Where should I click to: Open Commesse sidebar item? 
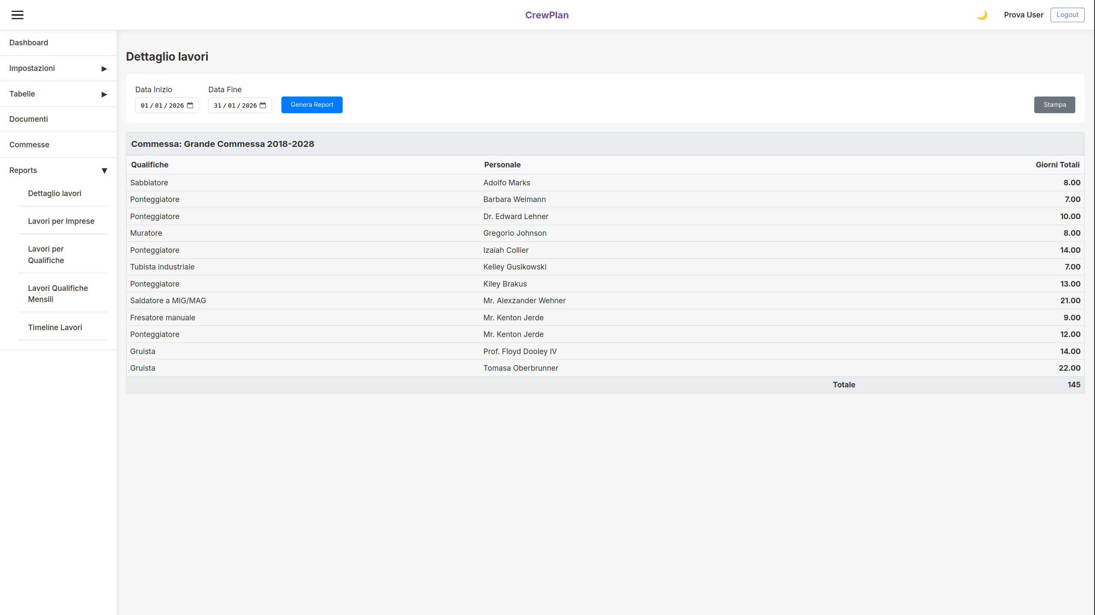(29, 145)
